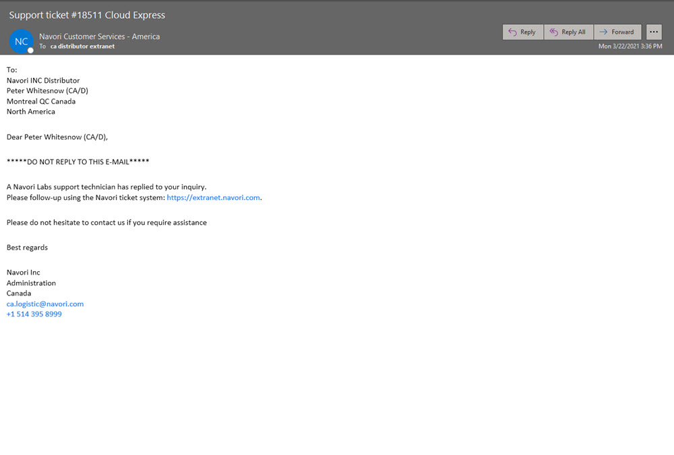
Task: Click the DO NOT REPLY warning line
Action: [x=78, y=162]
